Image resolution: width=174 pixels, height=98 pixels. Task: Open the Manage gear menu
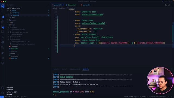pos(3,93)
